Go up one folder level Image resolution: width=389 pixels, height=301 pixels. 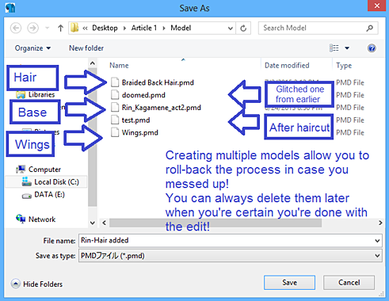click(60, 28)
